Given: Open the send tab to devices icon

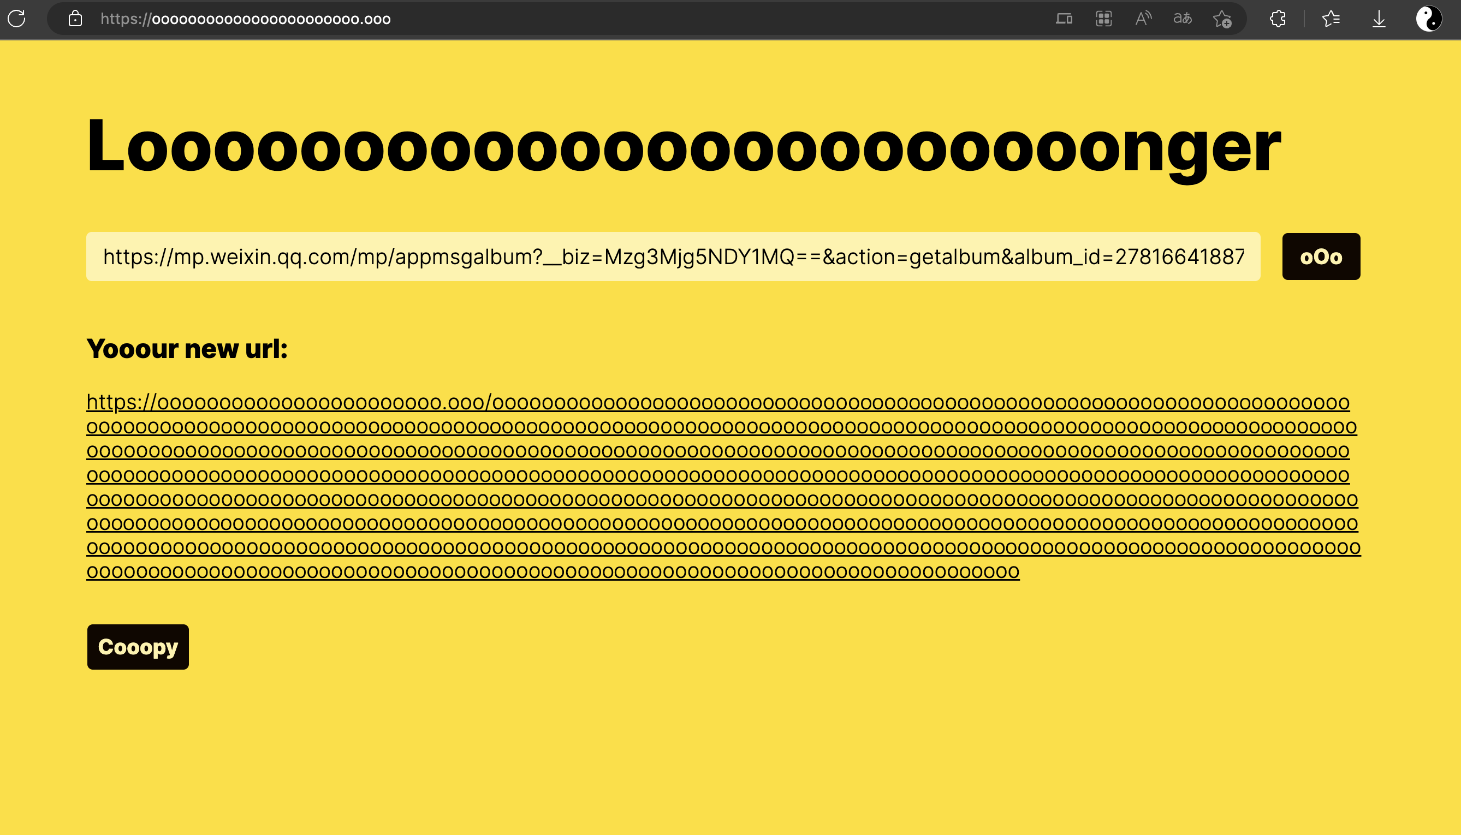Looking at the screenshot, I should [x=1064, y=19].
